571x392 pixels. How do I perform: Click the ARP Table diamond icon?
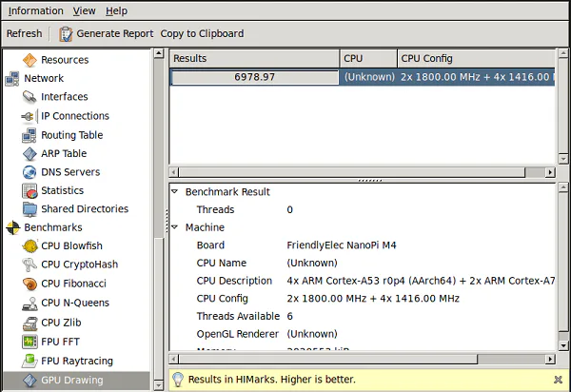click(30, 153)
